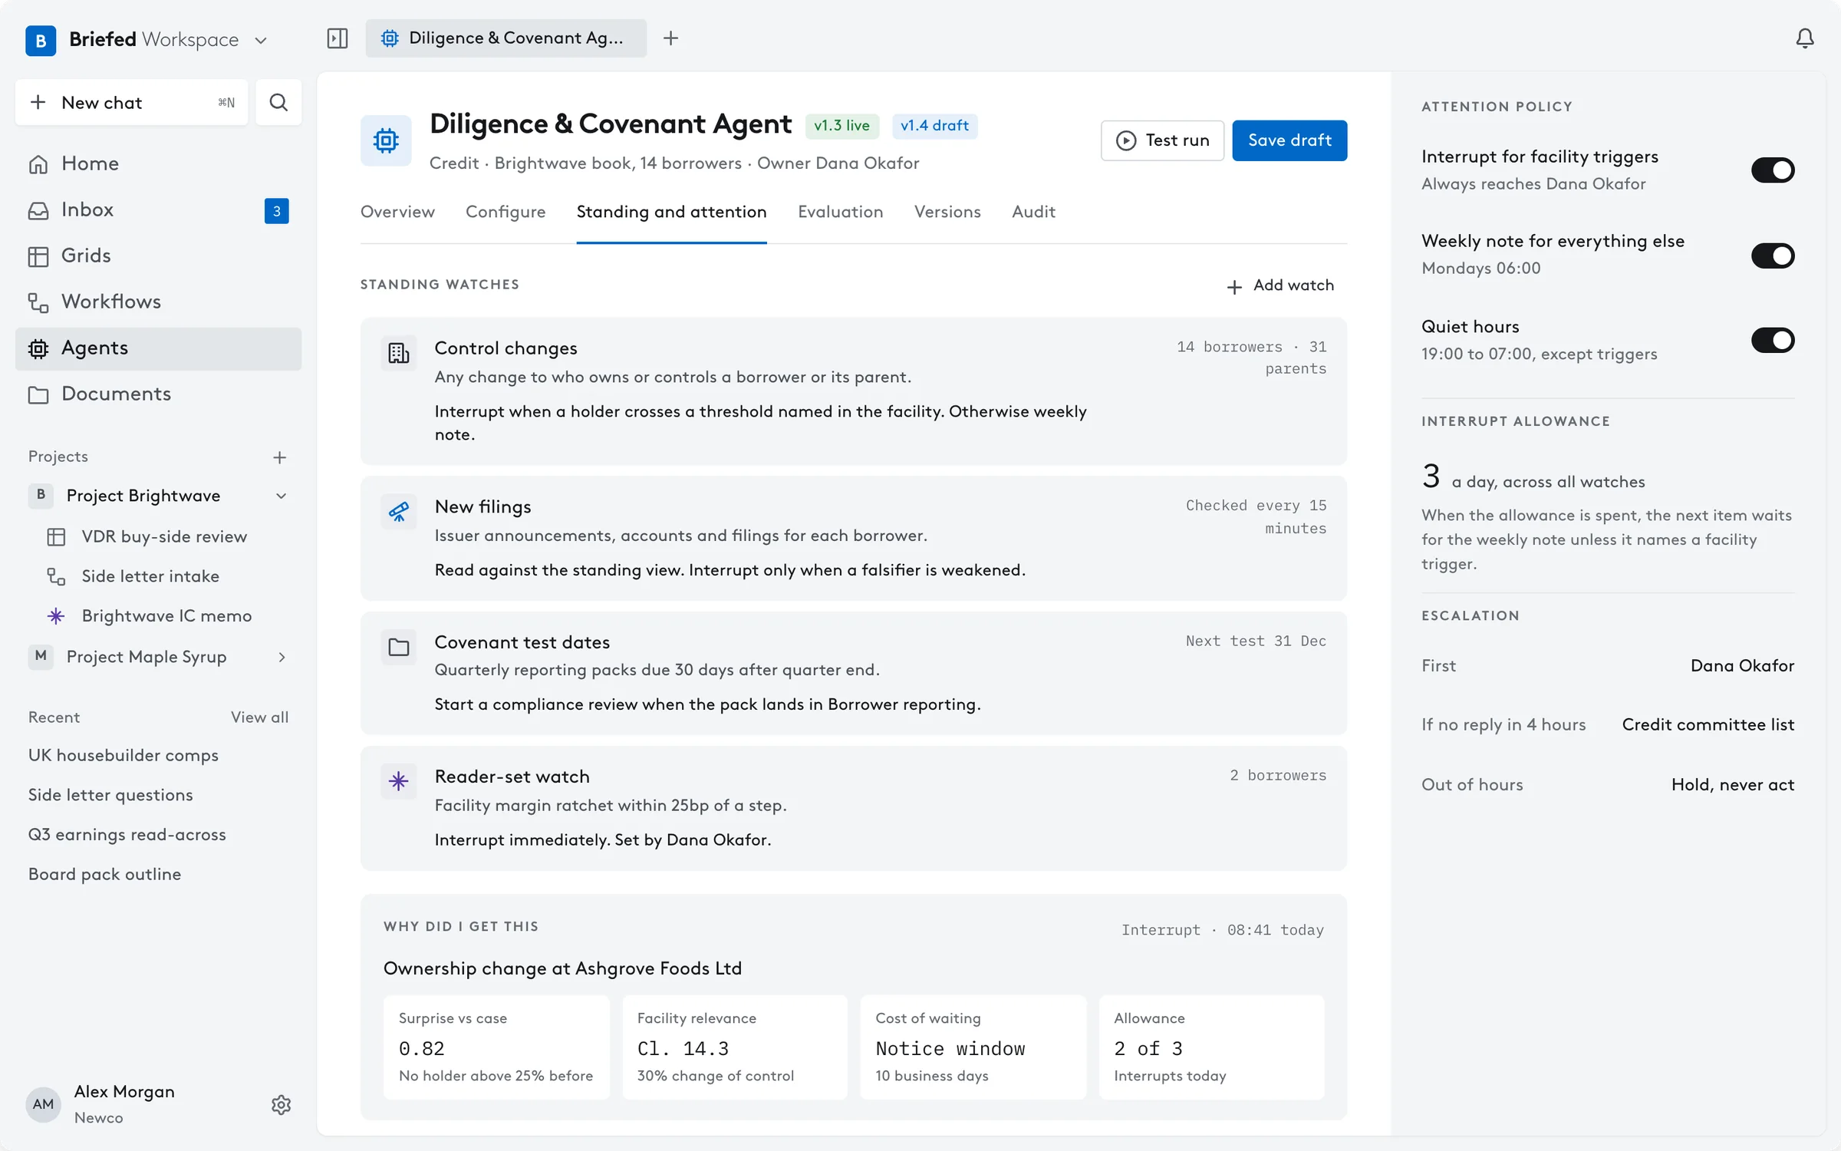
Task: Click the Briefed workspace logo
Action: tap(41, 40)
